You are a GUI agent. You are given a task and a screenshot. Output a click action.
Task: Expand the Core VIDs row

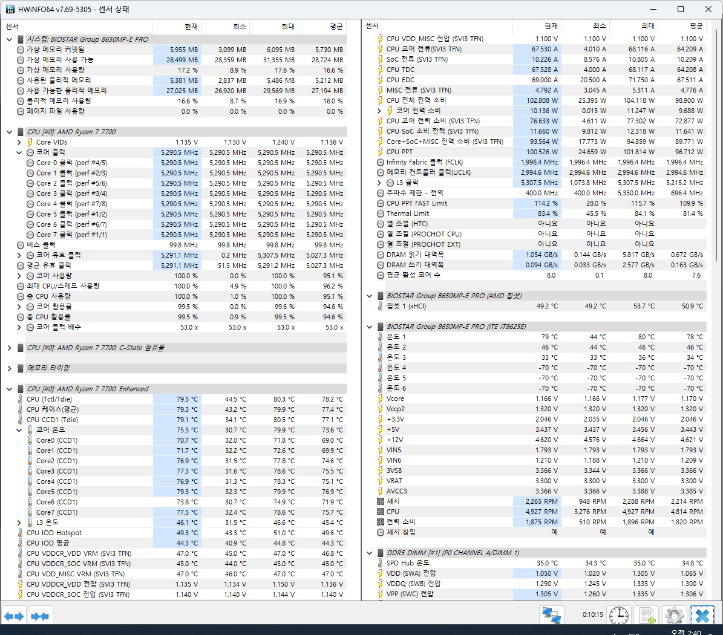[19, 142]
